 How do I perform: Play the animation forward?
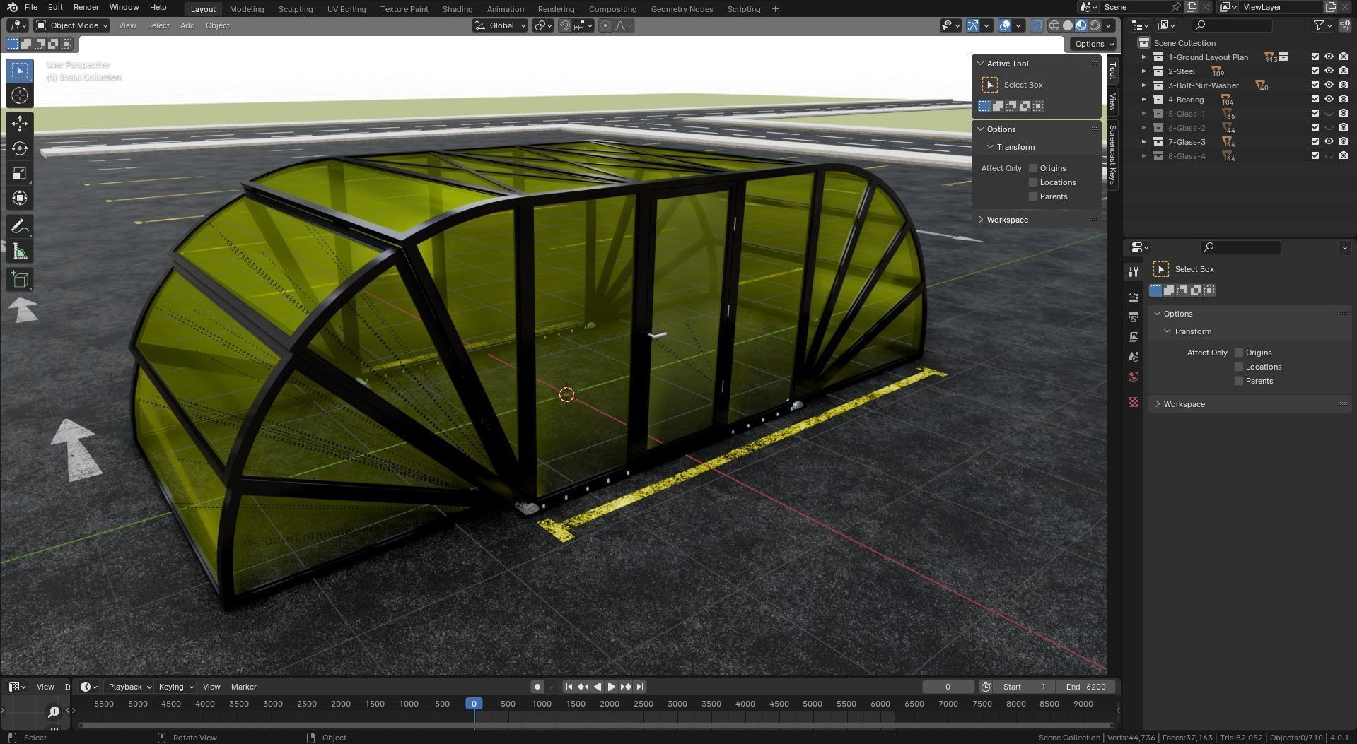click(612, 687)
